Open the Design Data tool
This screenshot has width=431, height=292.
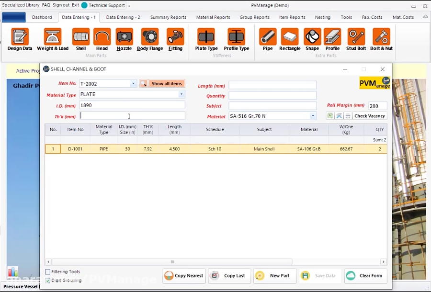(x=20, y=39)
